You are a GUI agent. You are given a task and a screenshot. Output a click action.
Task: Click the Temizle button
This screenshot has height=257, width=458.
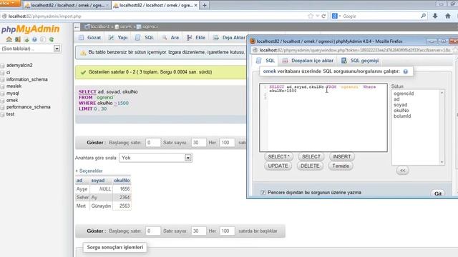coord(341,166)
